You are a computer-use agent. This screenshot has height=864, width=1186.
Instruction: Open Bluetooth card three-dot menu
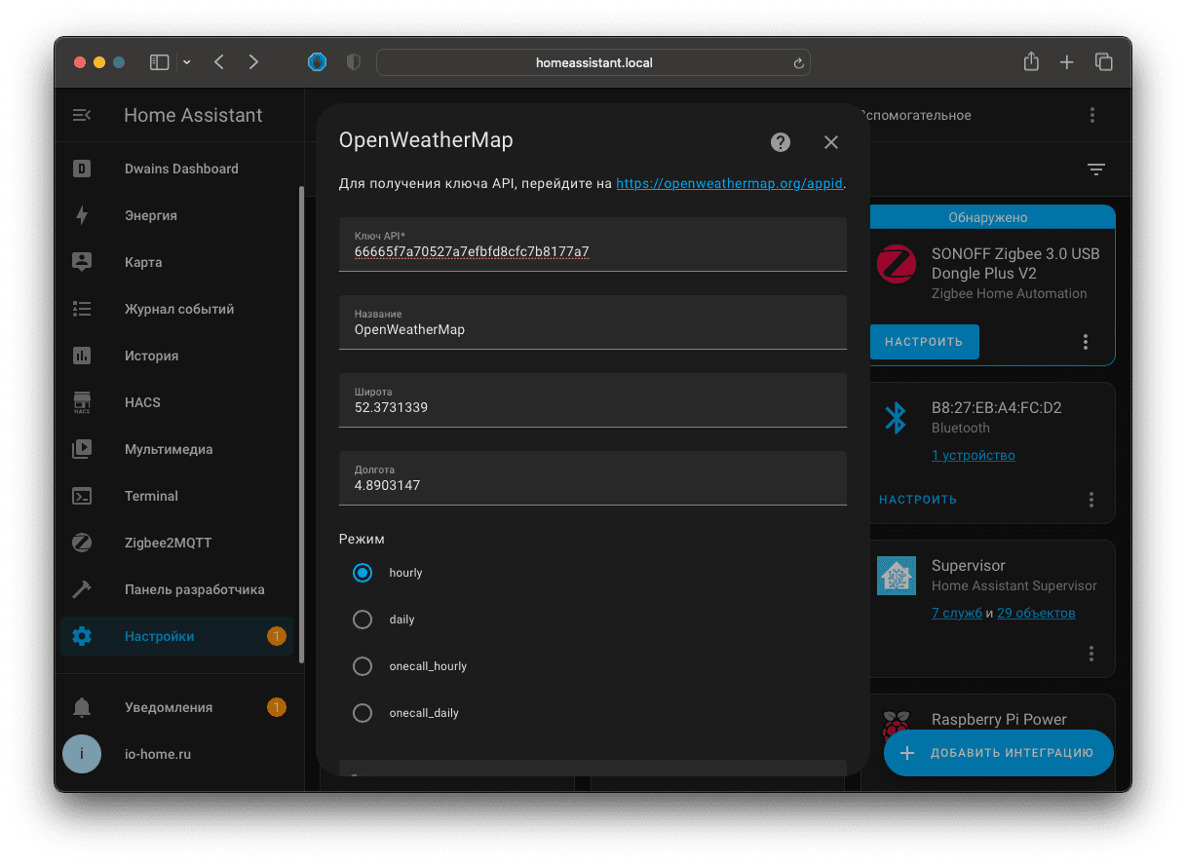(1091, 500)
